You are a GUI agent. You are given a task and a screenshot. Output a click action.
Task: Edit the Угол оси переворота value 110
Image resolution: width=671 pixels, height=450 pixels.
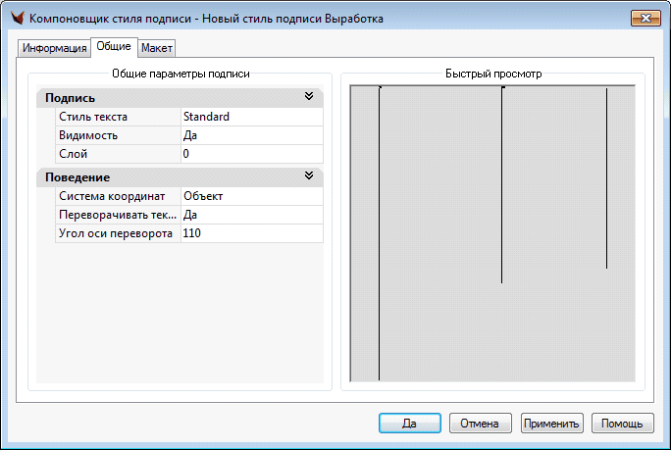(x=251, y=233)
